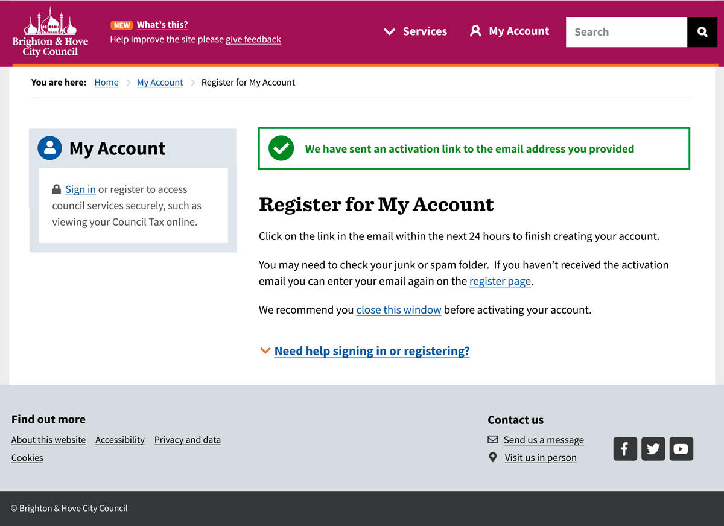Open the council's YouTube channel icon
This screenshot has height=526, width=724.
click(x=681, y=449)
